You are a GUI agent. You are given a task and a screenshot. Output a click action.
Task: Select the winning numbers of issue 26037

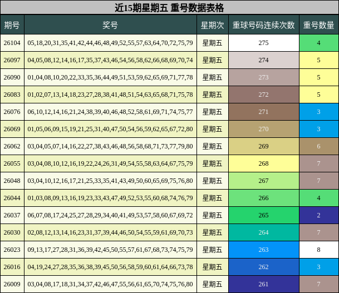point(110,215)
